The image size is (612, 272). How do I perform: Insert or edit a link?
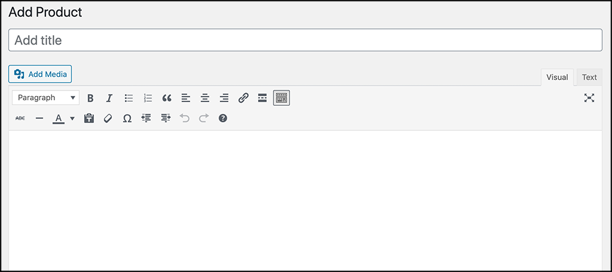pyautogui.click(x=243, y=98)
